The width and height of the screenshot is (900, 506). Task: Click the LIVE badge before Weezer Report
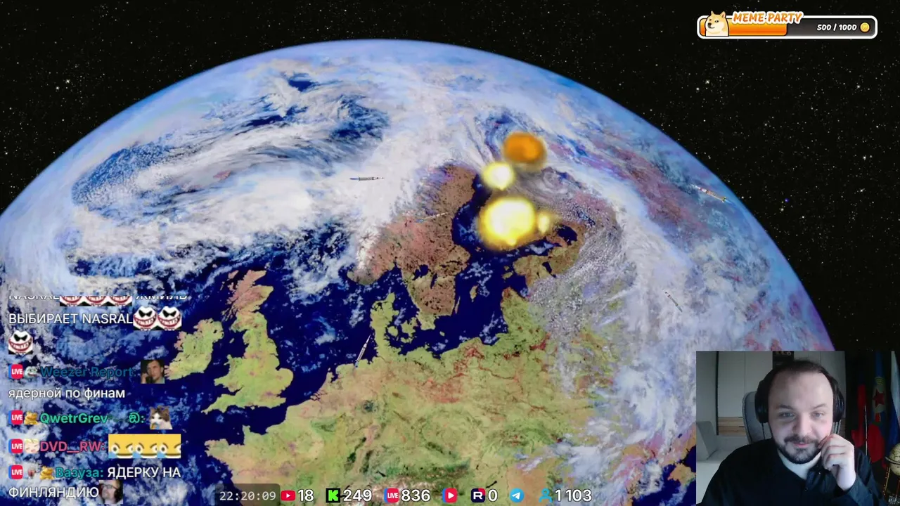click(16, 372)
